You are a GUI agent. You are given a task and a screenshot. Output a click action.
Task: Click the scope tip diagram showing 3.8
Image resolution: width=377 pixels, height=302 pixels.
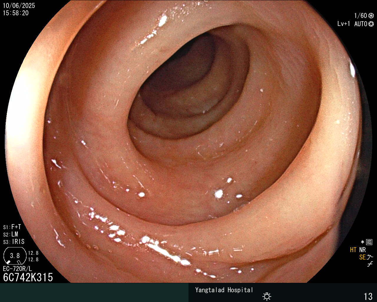[x=15, y=256]
